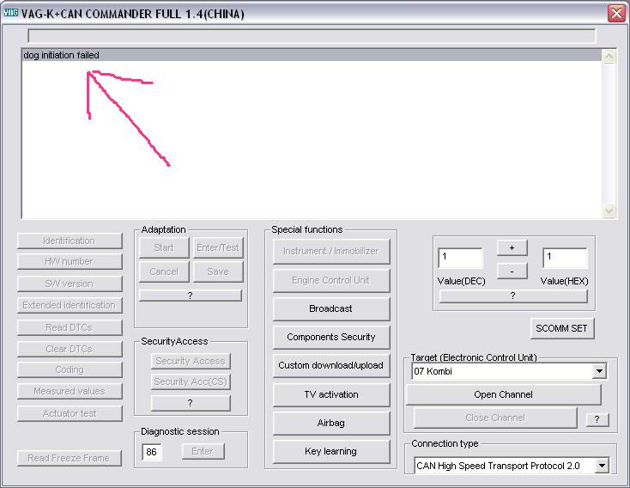Click the SW version button

click(70, 284)
